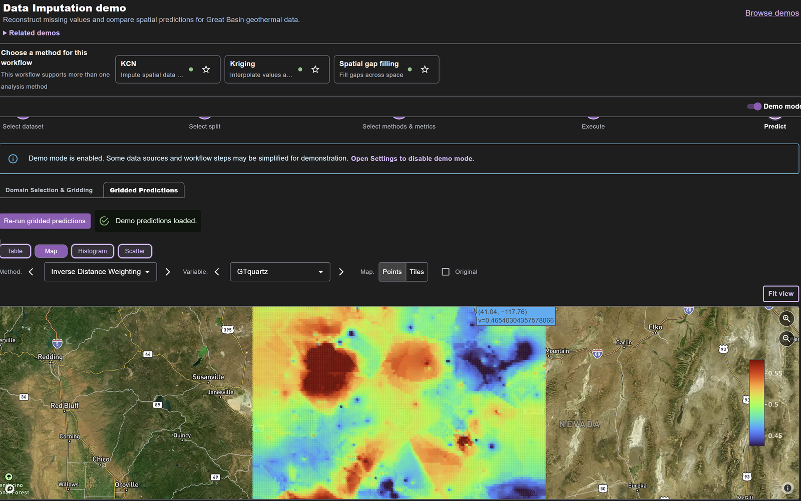Viewport: 801px width, 501px height.
Task: Jump to Select methods & metrics step
Action: coord(399,127)
